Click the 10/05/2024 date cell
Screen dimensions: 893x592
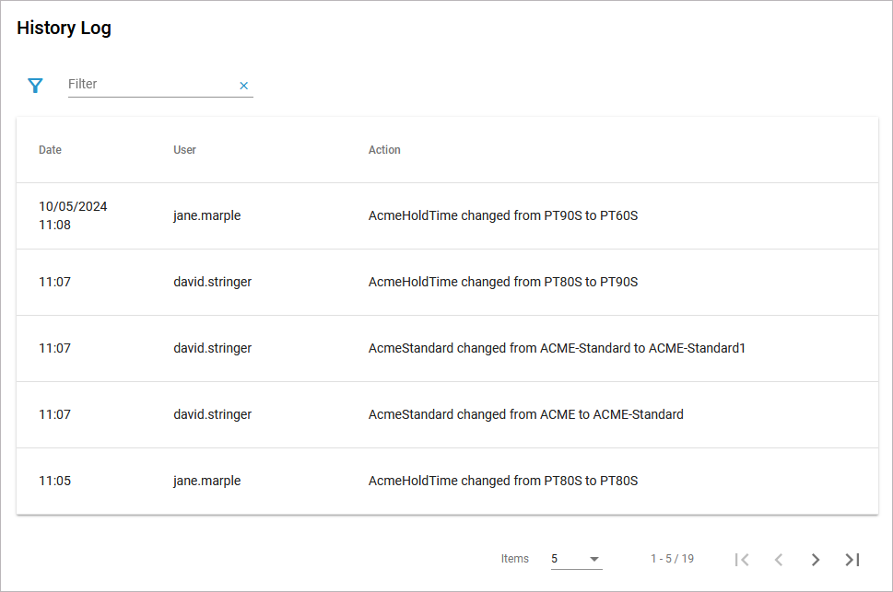[x=73, y=207]
